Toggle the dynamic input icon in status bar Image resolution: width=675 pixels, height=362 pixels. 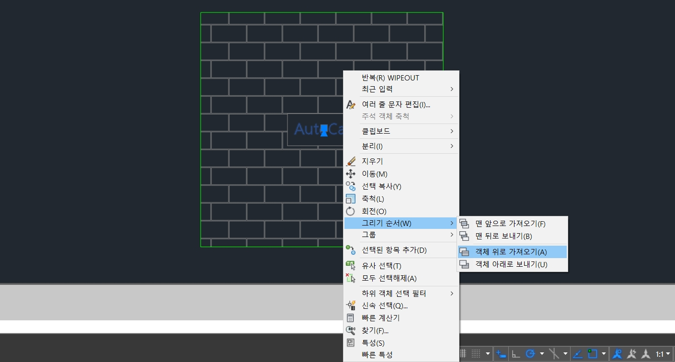point(501,353)
